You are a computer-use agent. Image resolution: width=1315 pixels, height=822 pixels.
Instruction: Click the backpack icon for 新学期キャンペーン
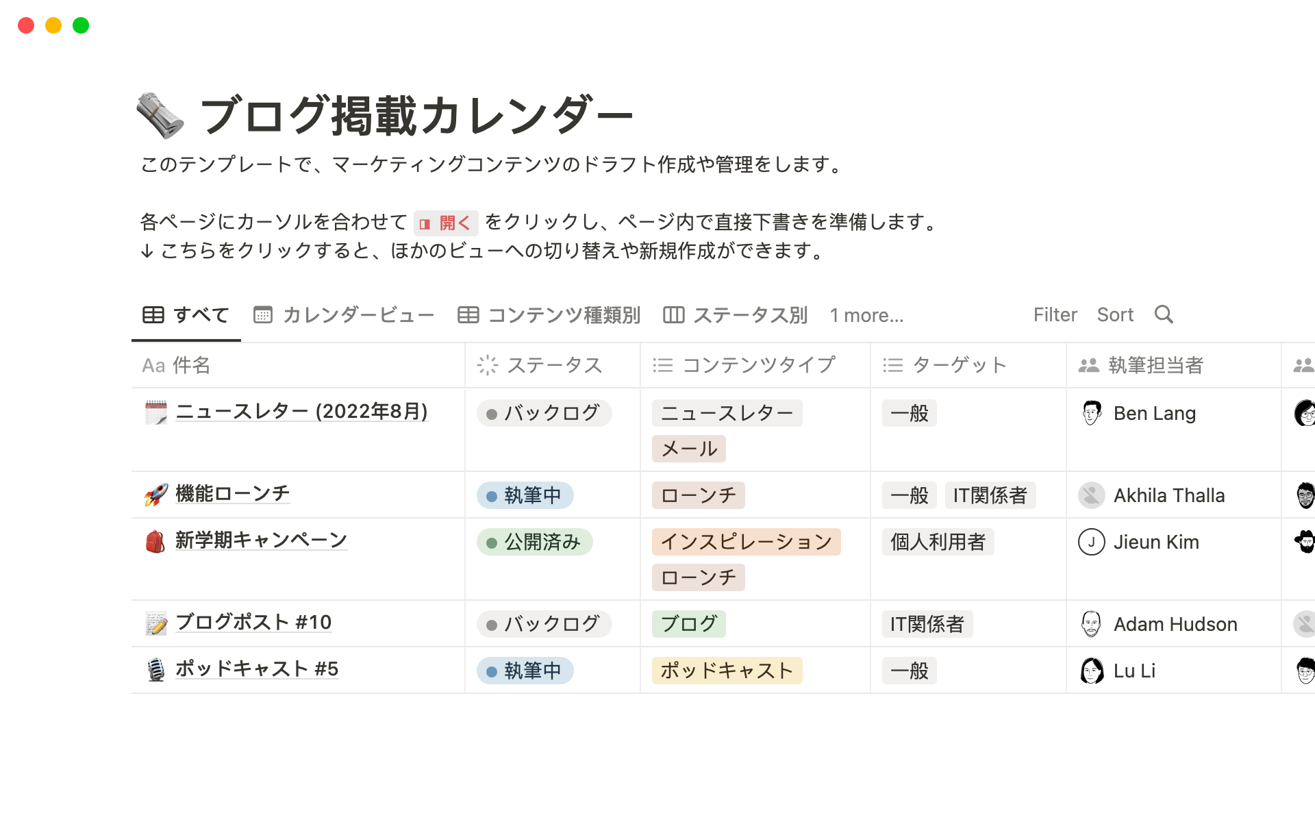(156, 541)
